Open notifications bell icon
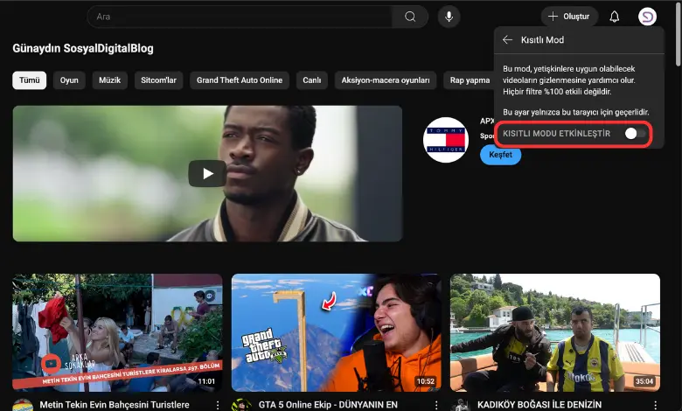 click(x=614, y=17)
